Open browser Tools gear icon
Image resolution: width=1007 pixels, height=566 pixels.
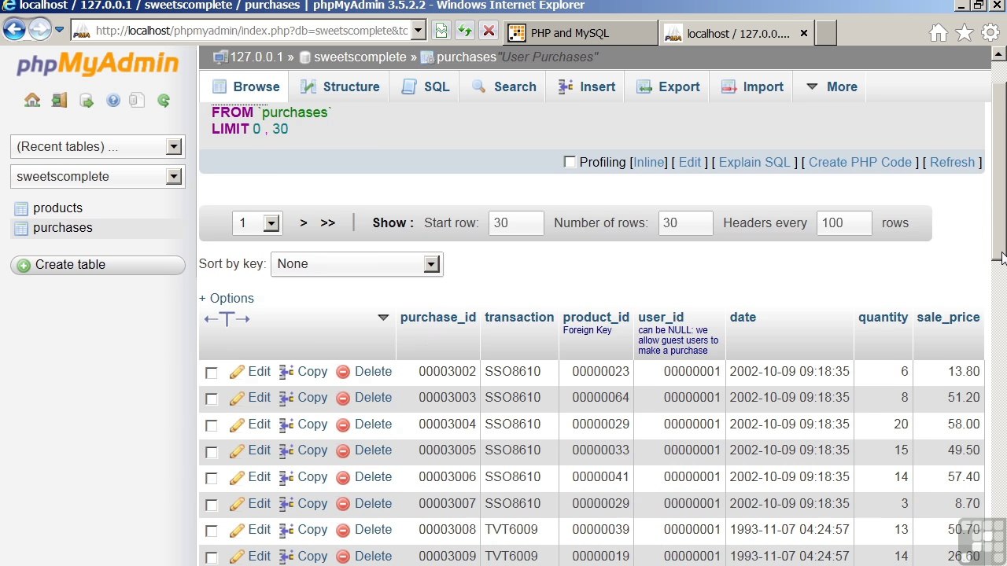pos(990,32)
